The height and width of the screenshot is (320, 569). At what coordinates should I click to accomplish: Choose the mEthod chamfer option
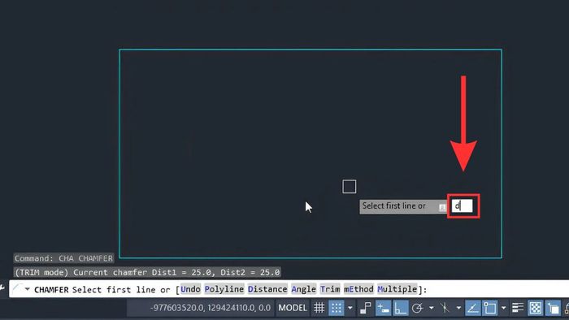359,289
